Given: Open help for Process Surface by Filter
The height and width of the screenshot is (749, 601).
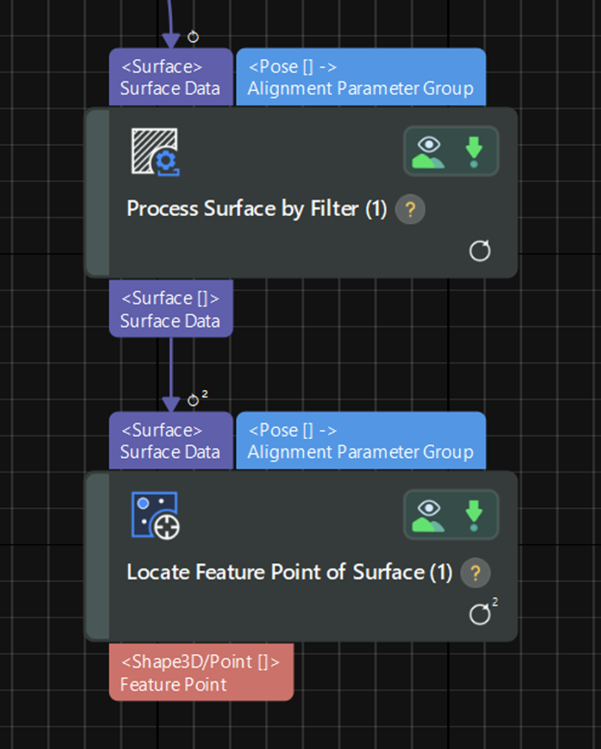Looking at the screenshot, I should click(x=410, y=209).
